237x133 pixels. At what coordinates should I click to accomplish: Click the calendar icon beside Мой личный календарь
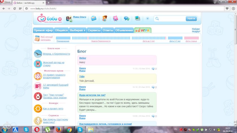[37, 38]
